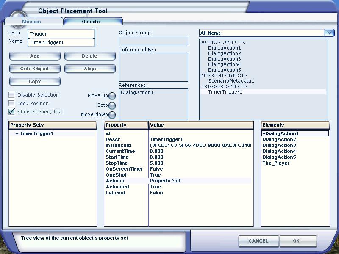Click the Add button
This screenshot has width=339, height=254.
[x=35, y=56]
